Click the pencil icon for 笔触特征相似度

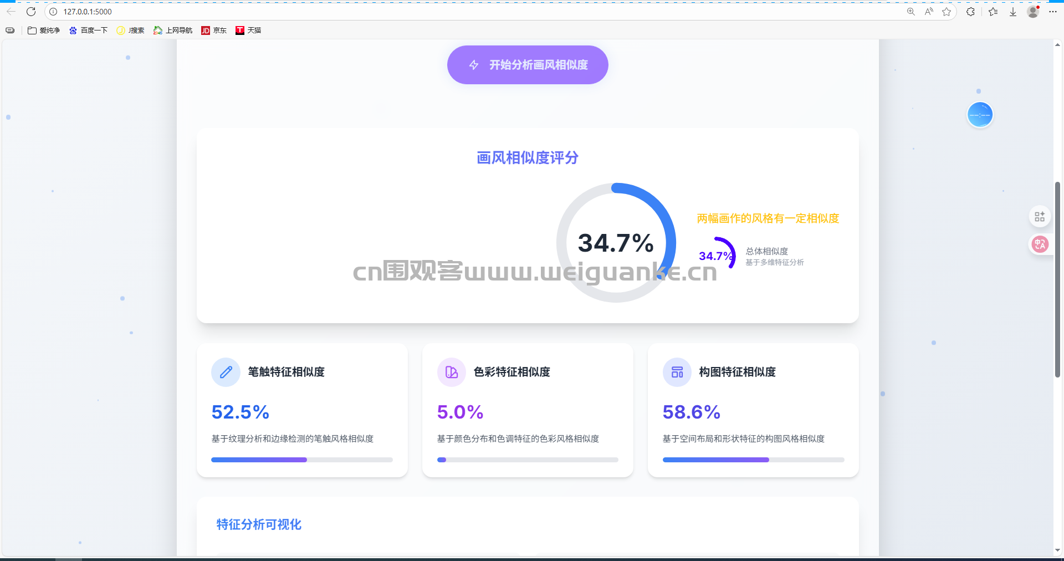(226, 372)
